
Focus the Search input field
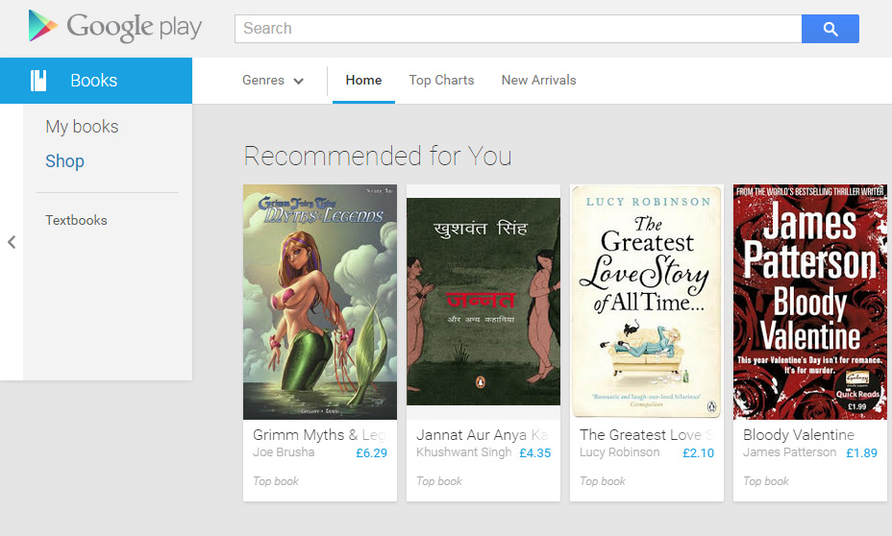pyautogui.click(x=518, y=29)
